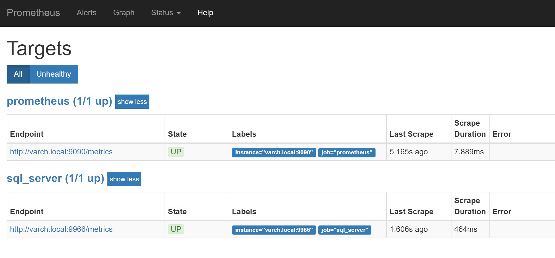This screenshot has width=555, height=258.
Task: Go to the Alerts page
Action: pos(87,13)
